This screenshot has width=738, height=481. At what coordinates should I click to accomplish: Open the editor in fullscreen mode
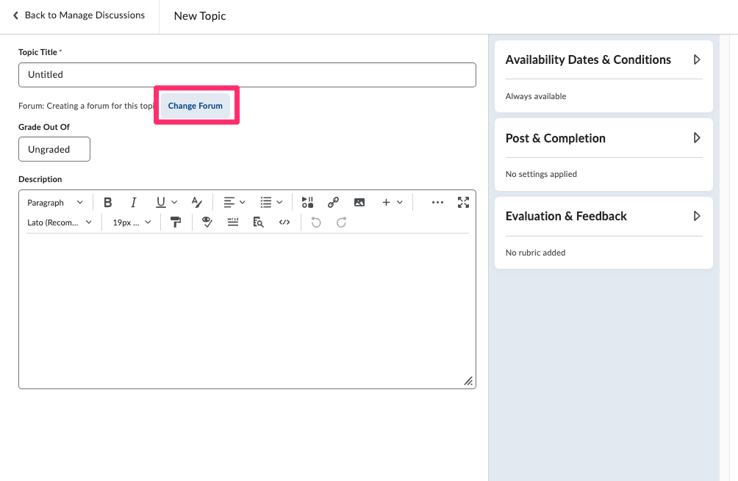463,203
